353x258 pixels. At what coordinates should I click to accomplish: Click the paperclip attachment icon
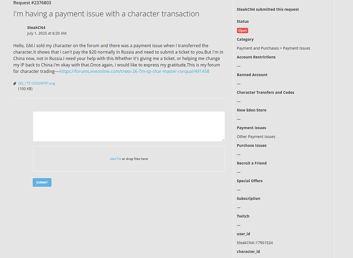tap(14, 83)
